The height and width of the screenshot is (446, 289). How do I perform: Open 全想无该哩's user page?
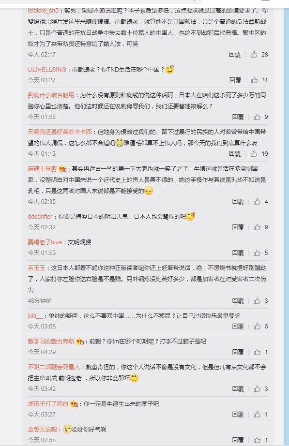pos(42,429)
